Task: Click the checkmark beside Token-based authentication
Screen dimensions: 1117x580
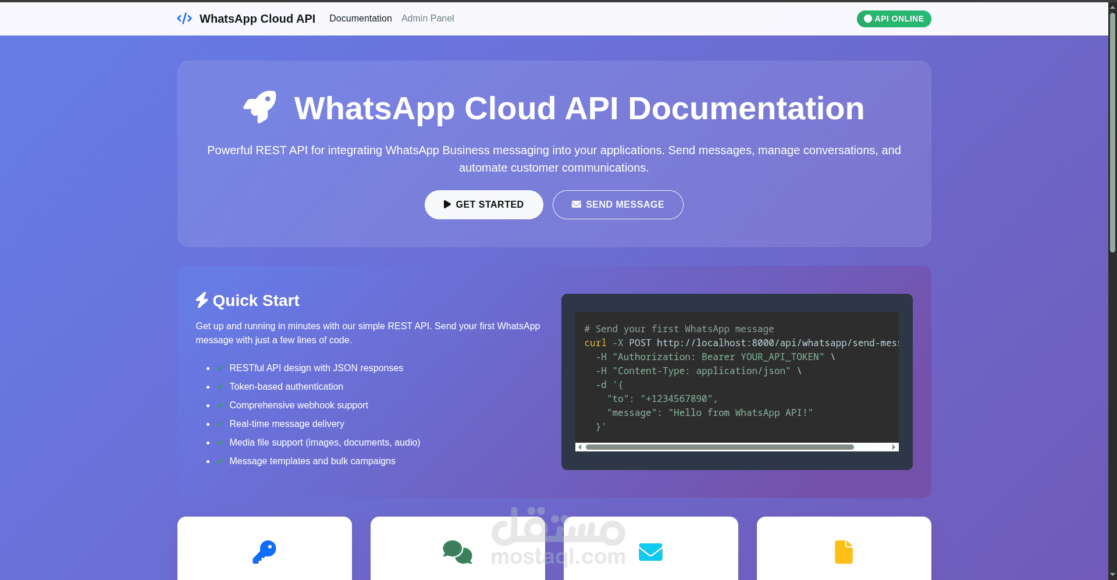Action: tap(220, 387)
